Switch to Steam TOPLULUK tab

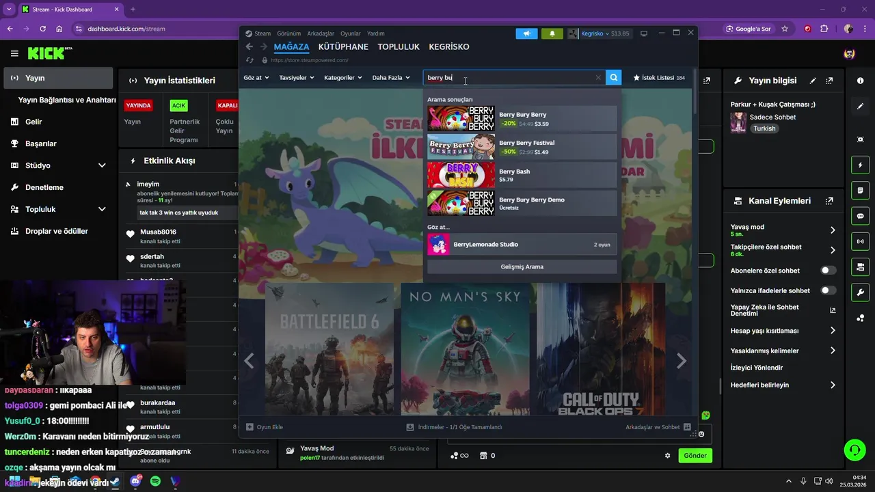point(399,46)
